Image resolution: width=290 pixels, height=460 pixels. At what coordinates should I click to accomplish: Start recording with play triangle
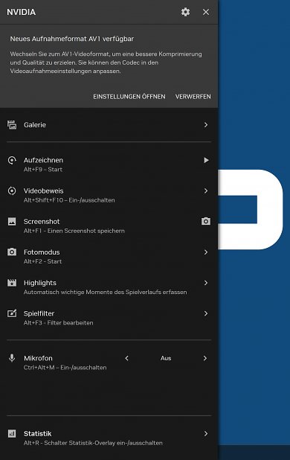[206, 160]
